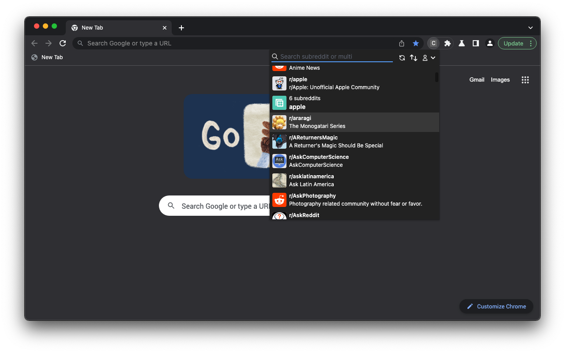The width and height of the screenshot is (565, 353).
Task: Click the r/AskReddit avatar icon
Action: coord(279,216)
